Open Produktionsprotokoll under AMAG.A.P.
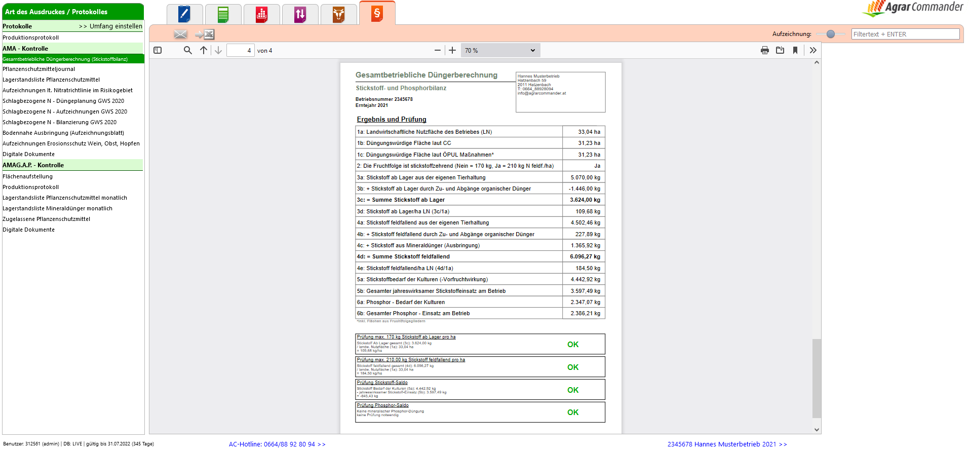 click(31, 187)
